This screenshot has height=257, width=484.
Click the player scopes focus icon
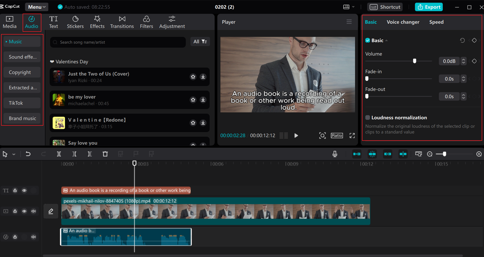tap(323, 136)
